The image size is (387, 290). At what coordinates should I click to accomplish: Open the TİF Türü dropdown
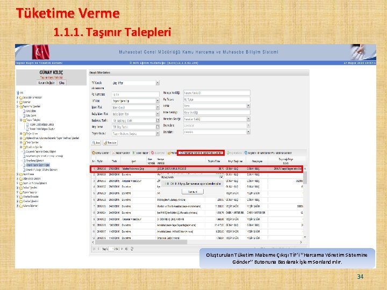157,101
